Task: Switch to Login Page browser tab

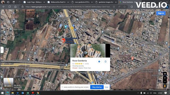Action: tap(34, 2)
